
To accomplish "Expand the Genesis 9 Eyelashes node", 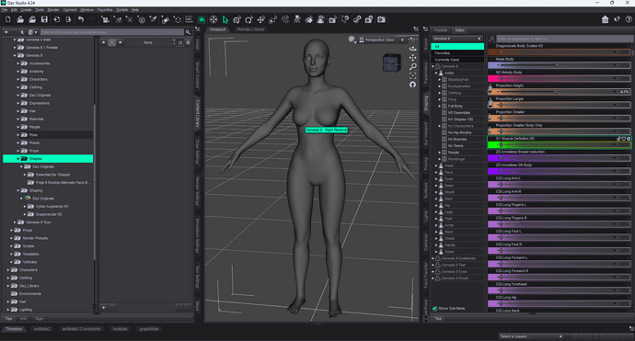I will [x=433, y=258].
